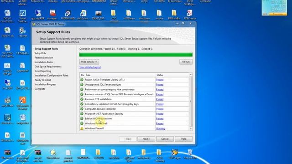The width and height of the screenshot is (292, 164).
Task: Open View detailed report link
Action: click(x=90, y=67)
